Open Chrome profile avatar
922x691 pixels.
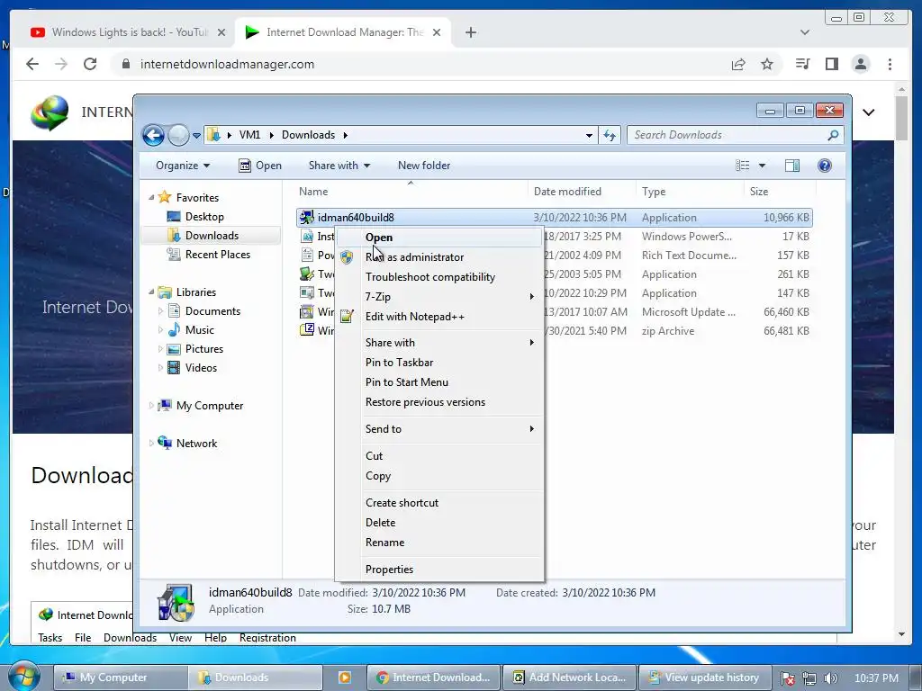860,64
